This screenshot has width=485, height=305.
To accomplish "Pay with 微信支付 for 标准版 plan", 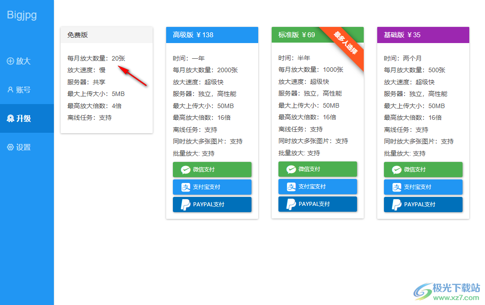I will pyautogui.click(x=317, y=170).
